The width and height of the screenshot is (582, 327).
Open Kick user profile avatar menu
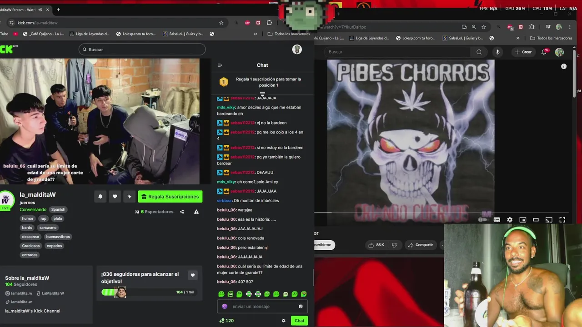(x=297, y=50)
